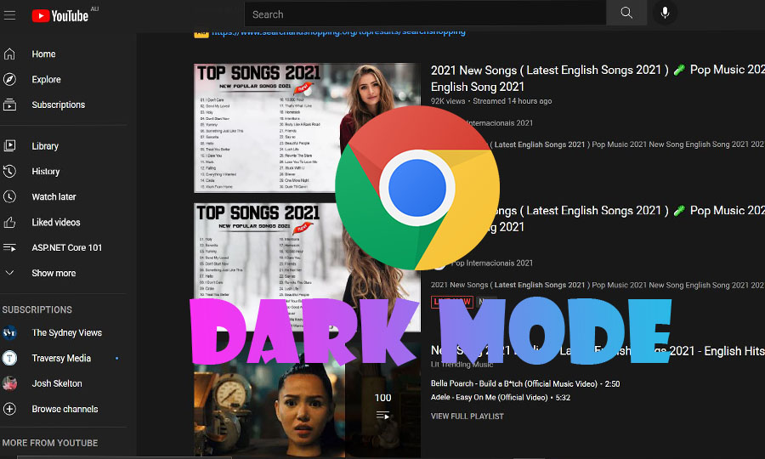Open Traversy Media channel
This screenshot has width=765, height=459.
[61, 358]
